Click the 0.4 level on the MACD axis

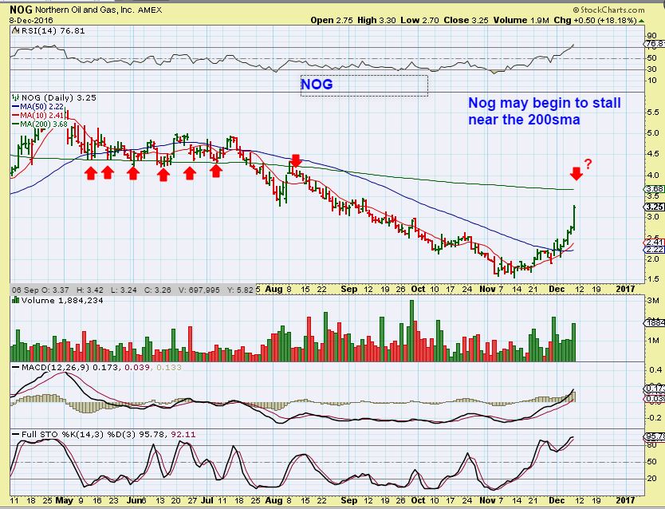[655, 370]
